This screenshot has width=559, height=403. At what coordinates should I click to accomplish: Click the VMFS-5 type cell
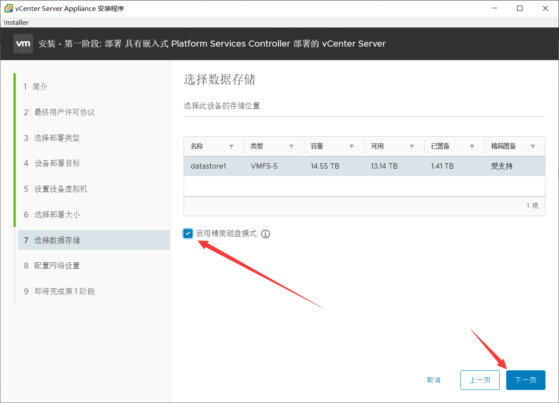click(264, 166)
